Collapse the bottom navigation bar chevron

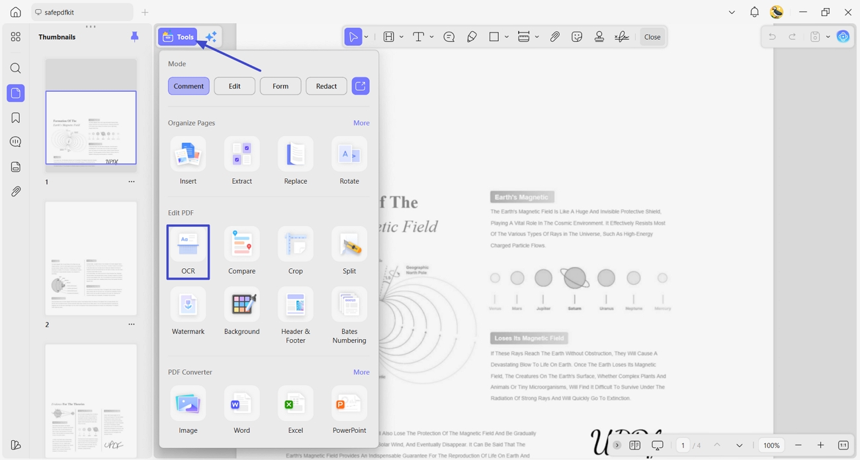[x=617, y=445]
